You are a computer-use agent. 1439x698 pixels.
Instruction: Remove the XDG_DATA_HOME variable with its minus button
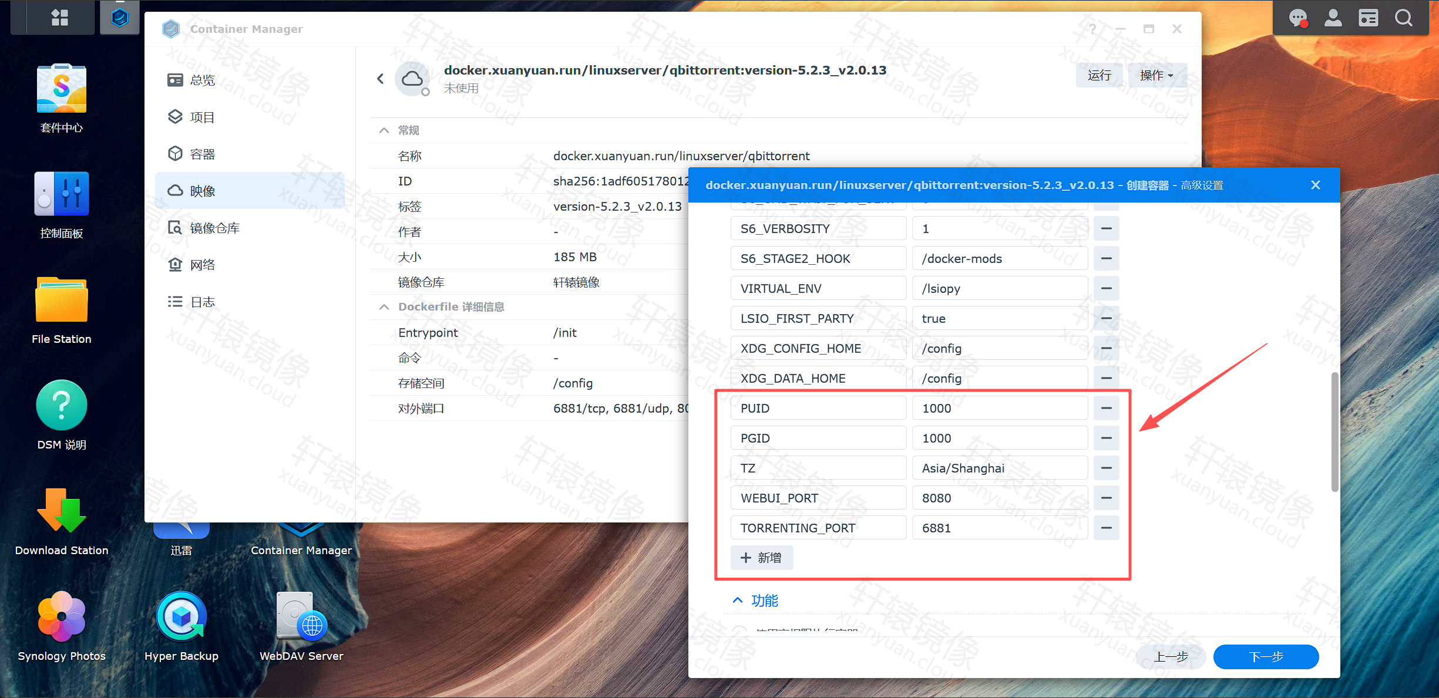pos(1106,378)
